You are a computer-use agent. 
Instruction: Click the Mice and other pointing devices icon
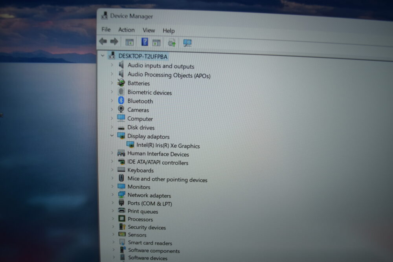click(121, 178)
